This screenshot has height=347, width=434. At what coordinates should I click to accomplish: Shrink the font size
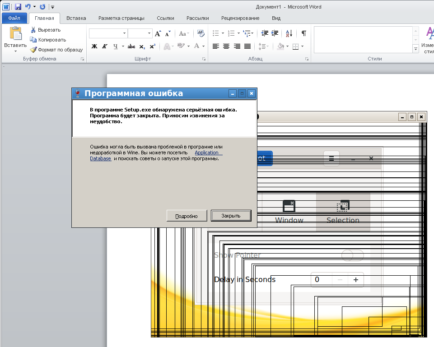click(168, 33)
